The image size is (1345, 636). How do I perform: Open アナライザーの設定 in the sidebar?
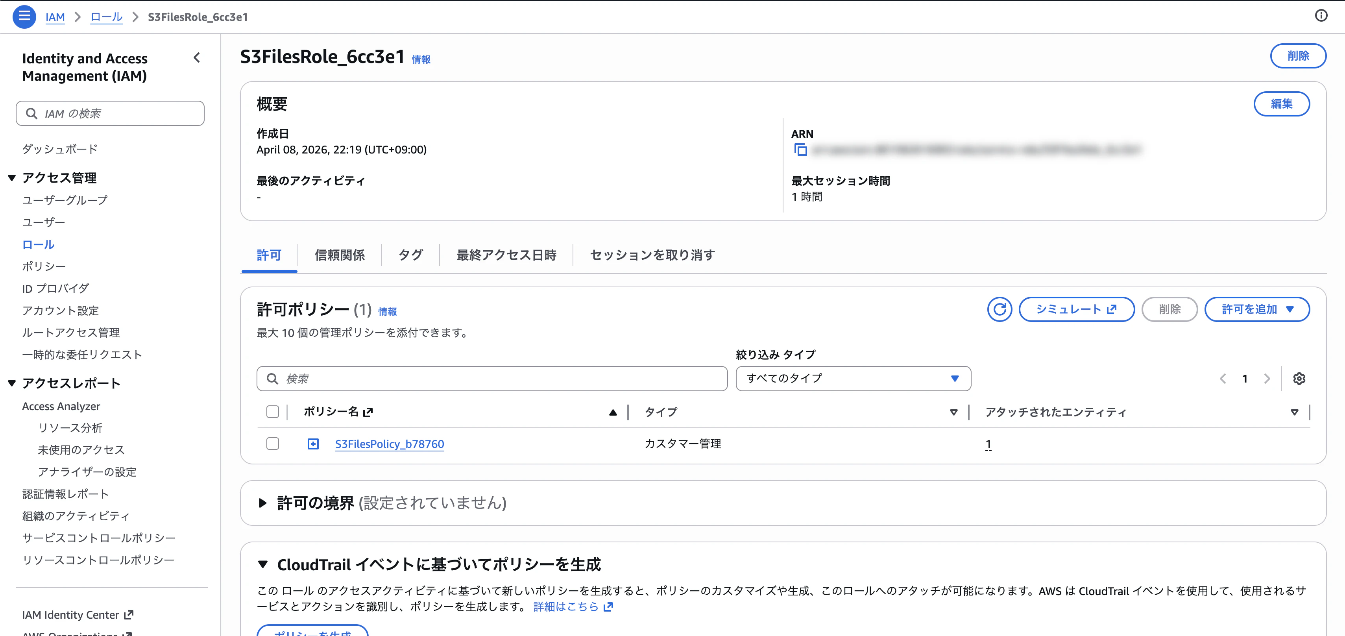click(87, 472)
